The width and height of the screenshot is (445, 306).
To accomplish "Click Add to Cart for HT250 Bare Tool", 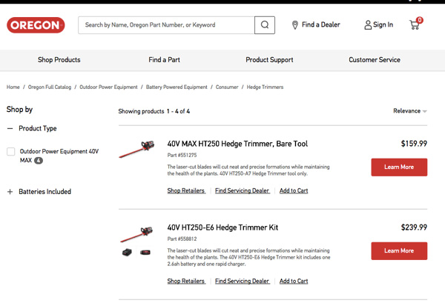I will pos(294,190).
